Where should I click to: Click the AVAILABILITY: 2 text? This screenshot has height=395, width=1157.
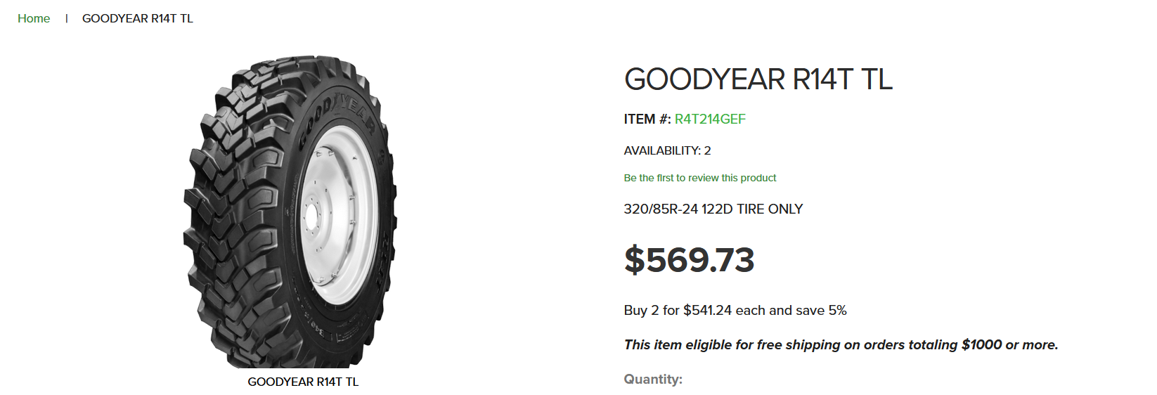[x=667, y=150]
